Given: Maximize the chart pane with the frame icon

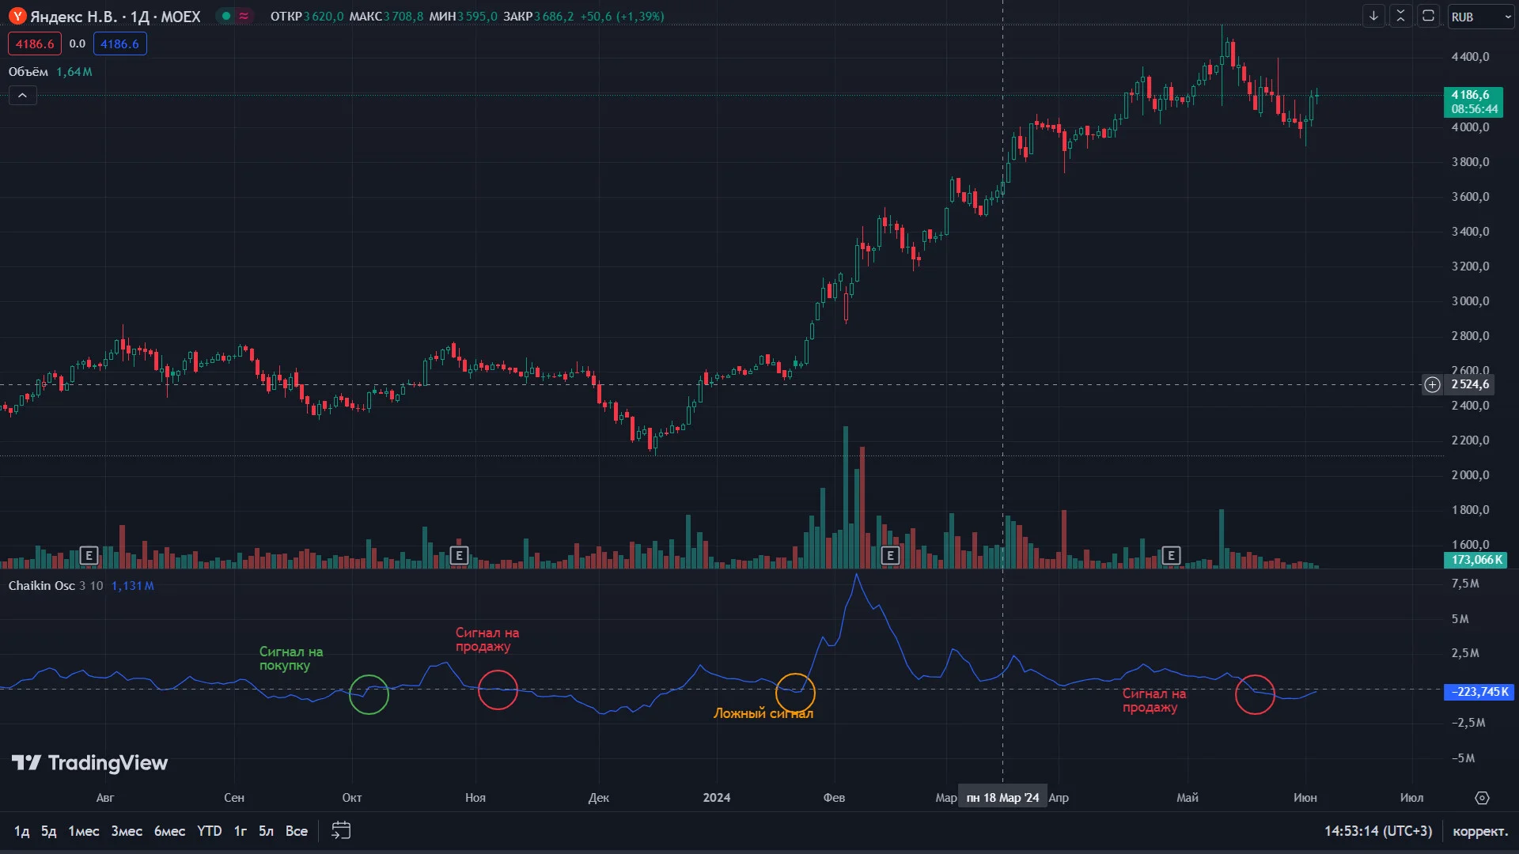Looking at the screenshot, I should [x=1428, y=16].
